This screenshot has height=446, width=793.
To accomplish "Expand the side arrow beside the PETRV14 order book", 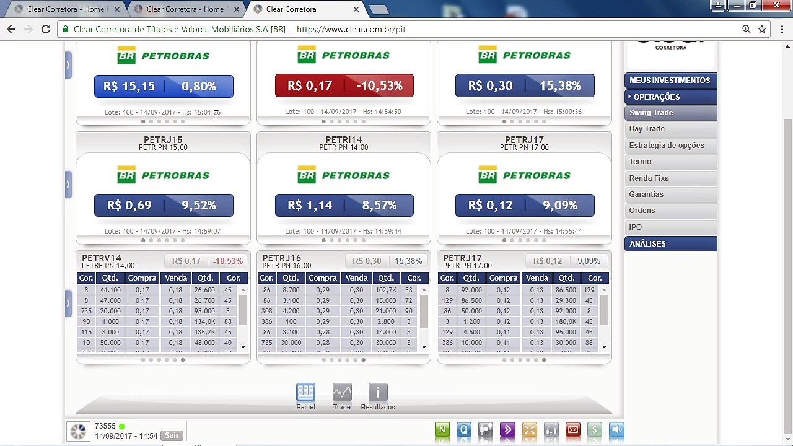I will click(x=68, y=304).
